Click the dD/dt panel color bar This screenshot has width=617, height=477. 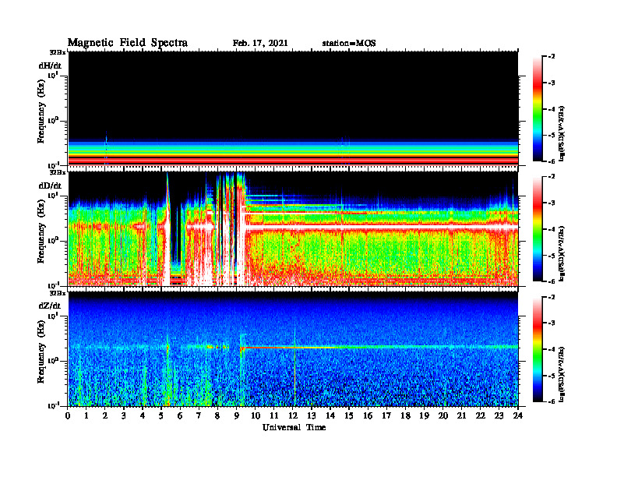(538, 228)
